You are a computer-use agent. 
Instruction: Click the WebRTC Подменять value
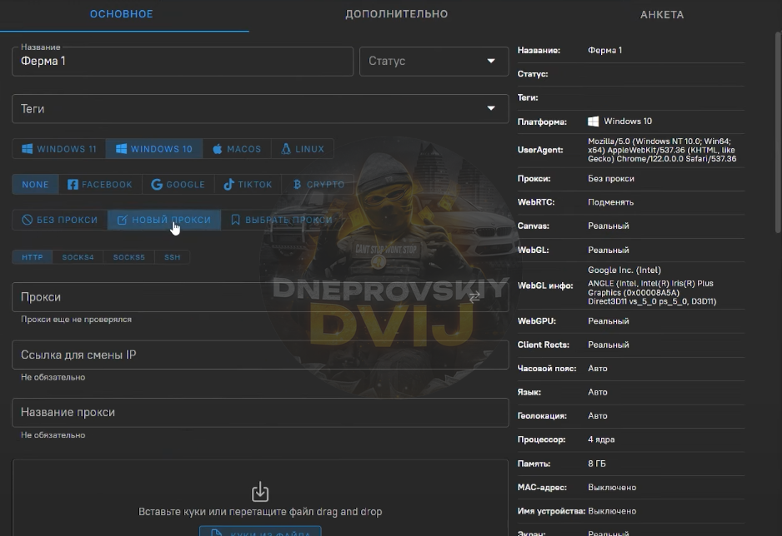pyautogui.click(x=610, y=202)
